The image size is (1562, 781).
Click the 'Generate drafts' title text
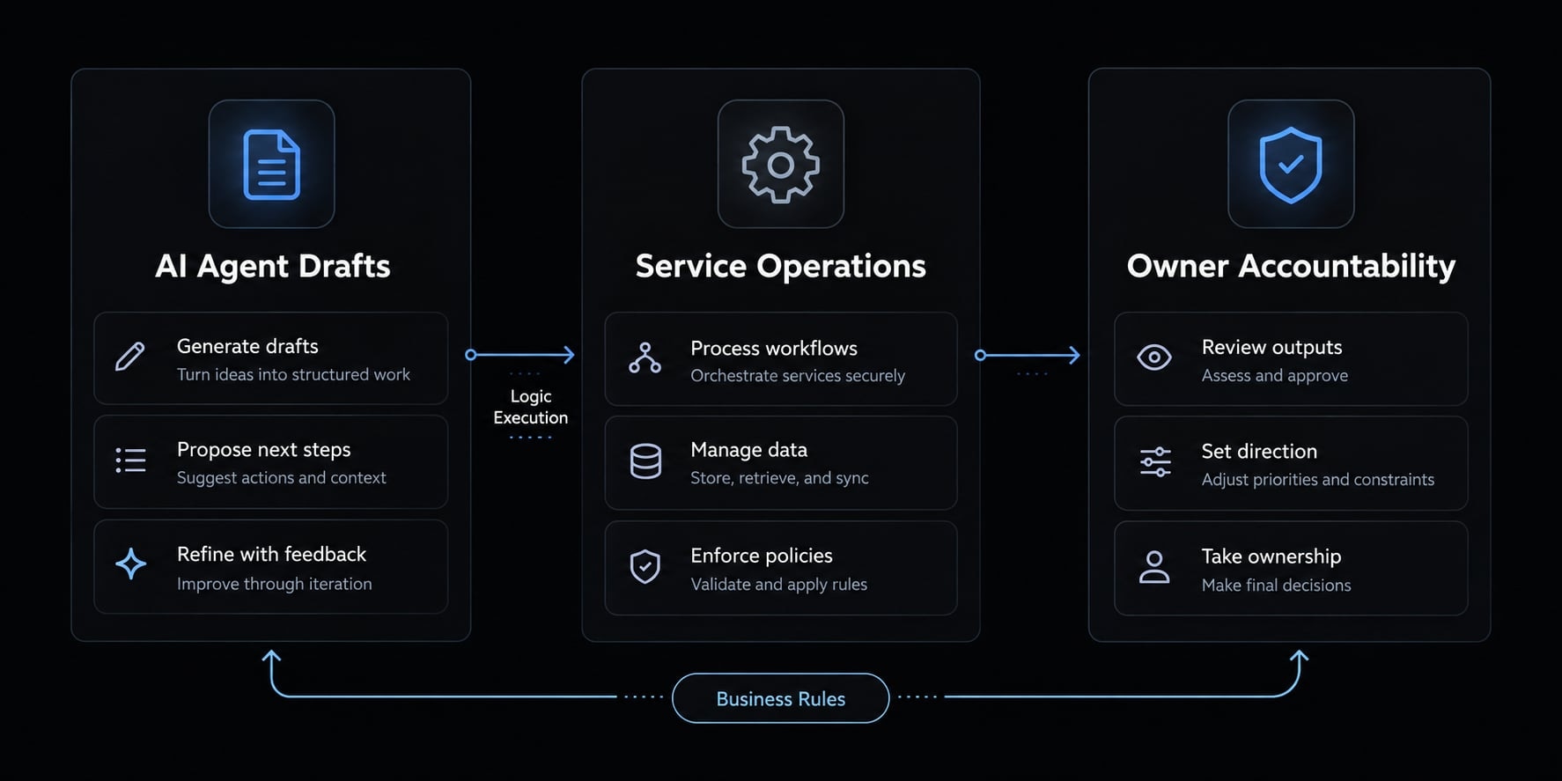[247, 346]
